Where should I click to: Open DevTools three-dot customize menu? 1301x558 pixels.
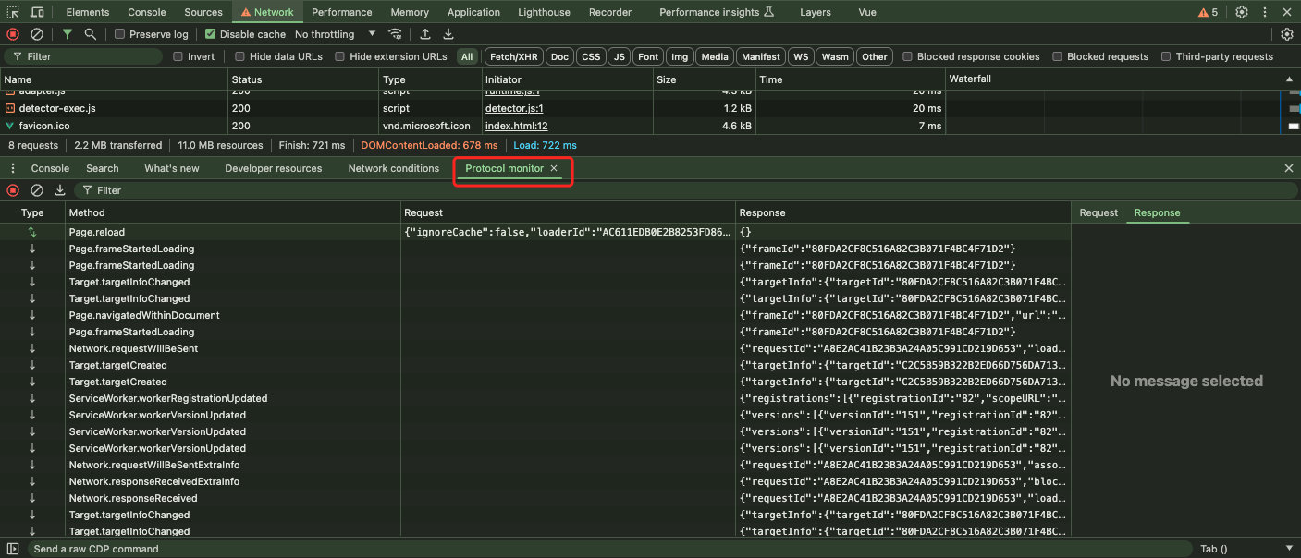(1265, 12)
